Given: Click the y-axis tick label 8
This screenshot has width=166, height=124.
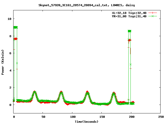Looking at the screenshot, I should (x=10, y=36).
